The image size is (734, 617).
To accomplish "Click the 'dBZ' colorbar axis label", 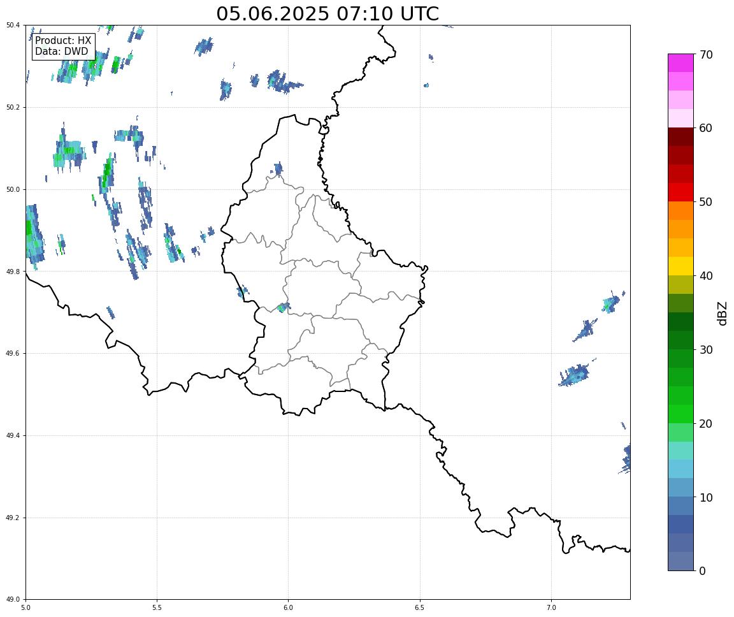I will (x=723, y=313).
